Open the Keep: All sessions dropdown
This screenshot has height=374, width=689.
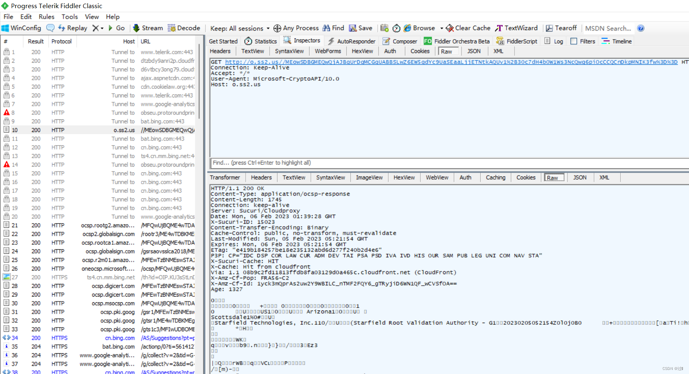[240, 28]
